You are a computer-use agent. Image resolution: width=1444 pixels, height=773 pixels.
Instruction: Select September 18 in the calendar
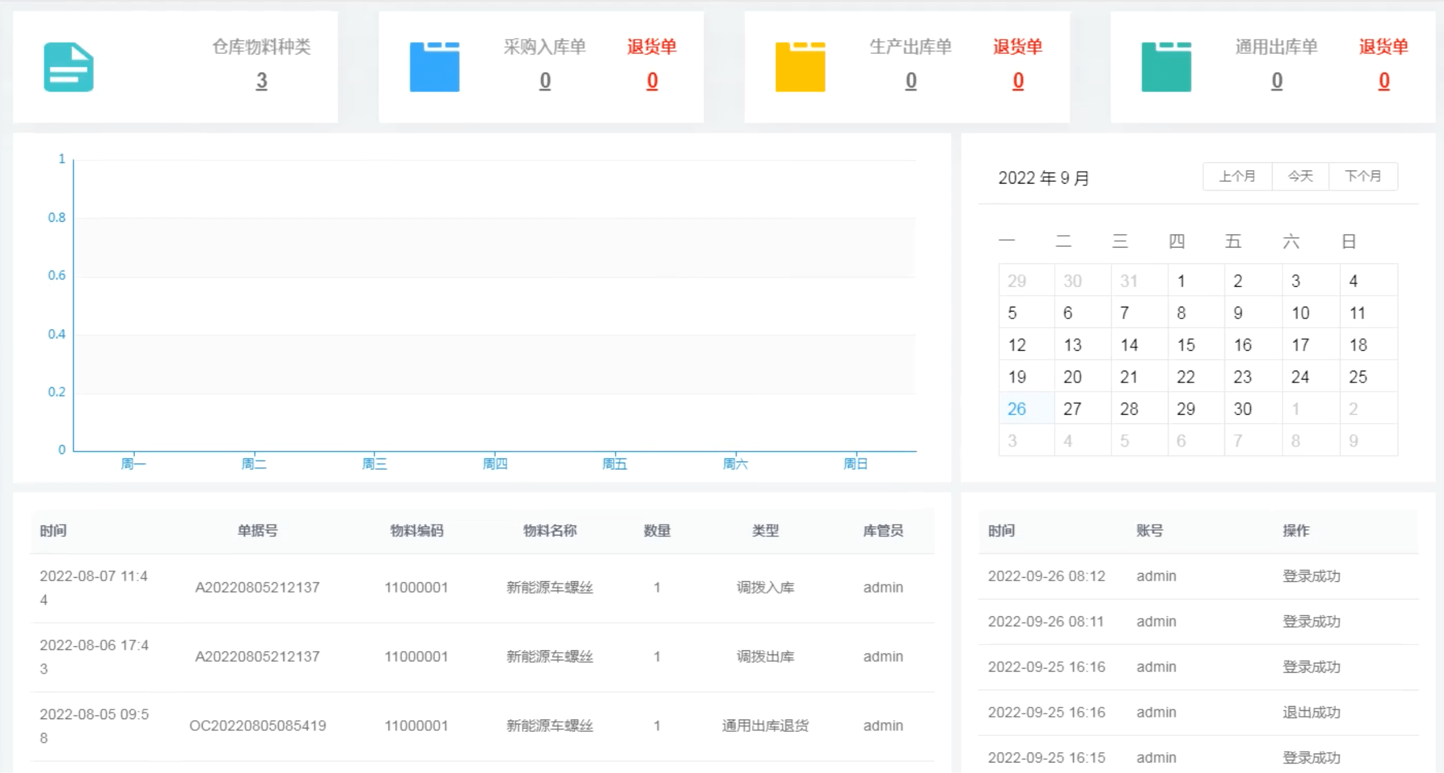[1368, 345]
